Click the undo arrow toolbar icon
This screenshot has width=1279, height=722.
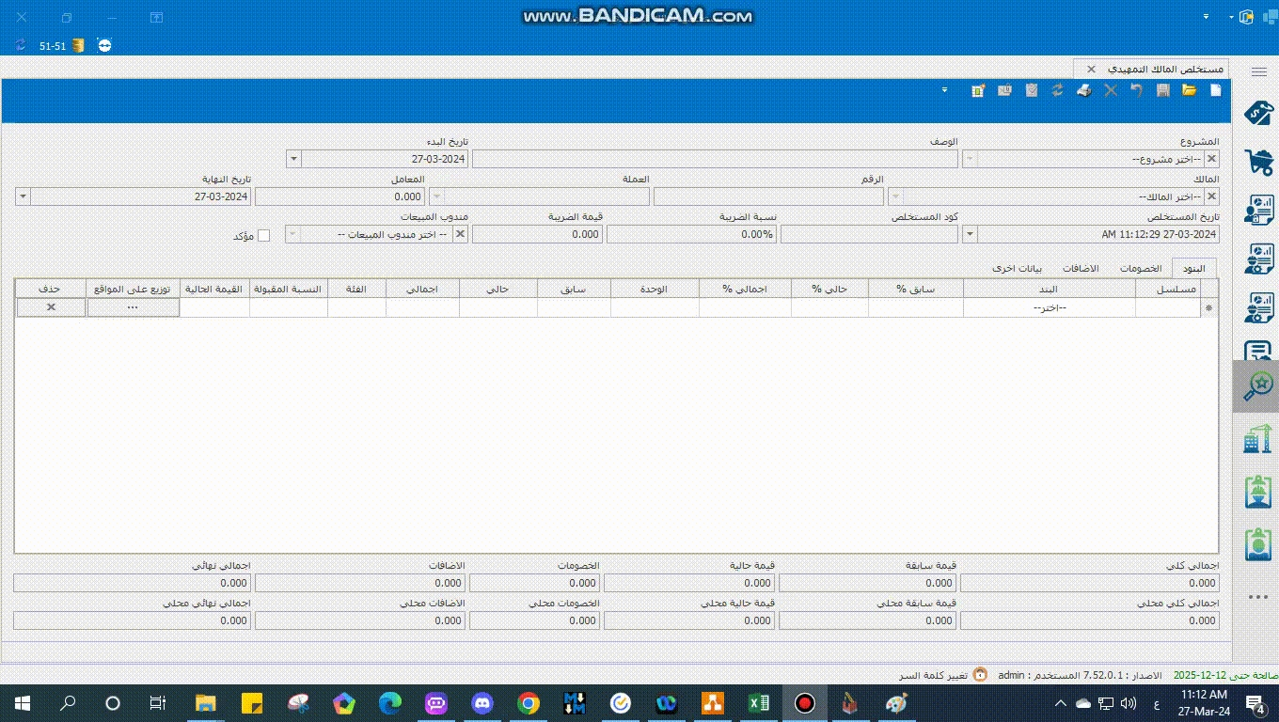pyautogui.click(x=1136, y=90)
